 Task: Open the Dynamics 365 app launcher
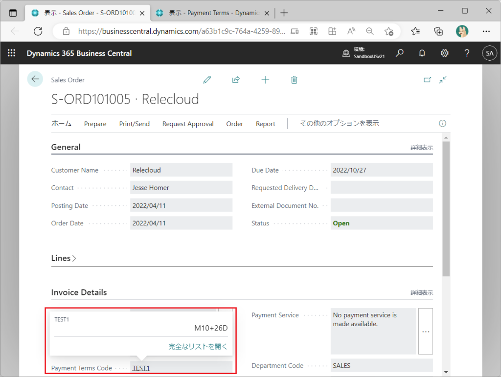point(12,53)
